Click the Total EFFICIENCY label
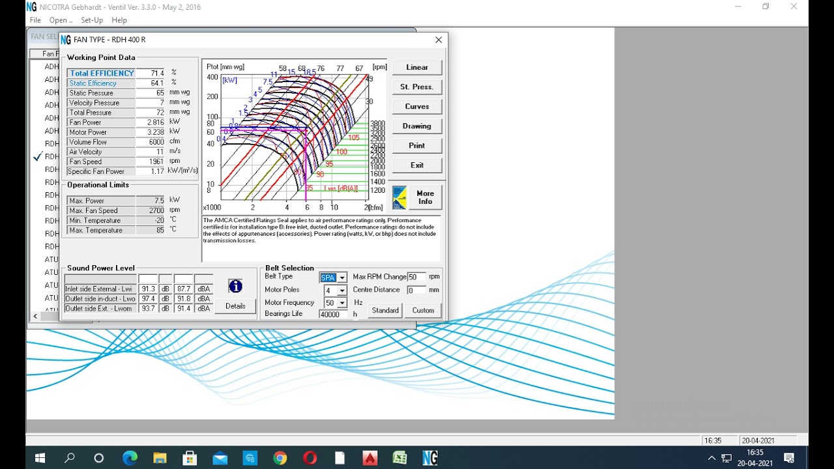The image size is (834, 469). coord(102,73)
